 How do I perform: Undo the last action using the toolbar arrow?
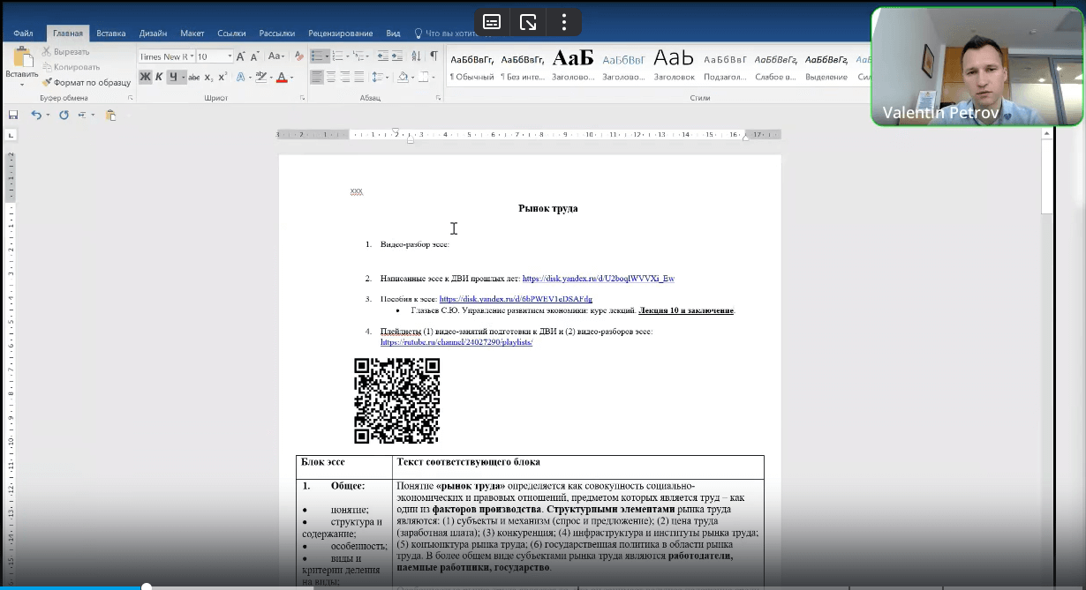[x=35, y=115]
